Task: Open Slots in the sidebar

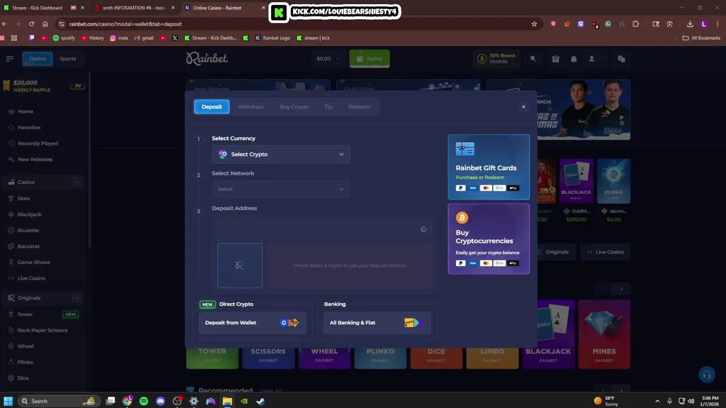Action: coord(23,198)
